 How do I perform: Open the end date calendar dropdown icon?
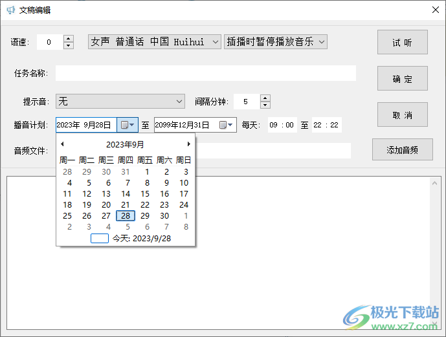click(226, 125)
